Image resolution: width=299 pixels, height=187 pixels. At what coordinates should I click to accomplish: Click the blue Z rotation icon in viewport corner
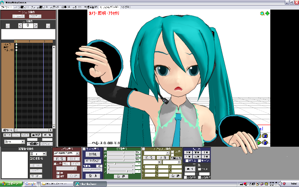point(264,136)
